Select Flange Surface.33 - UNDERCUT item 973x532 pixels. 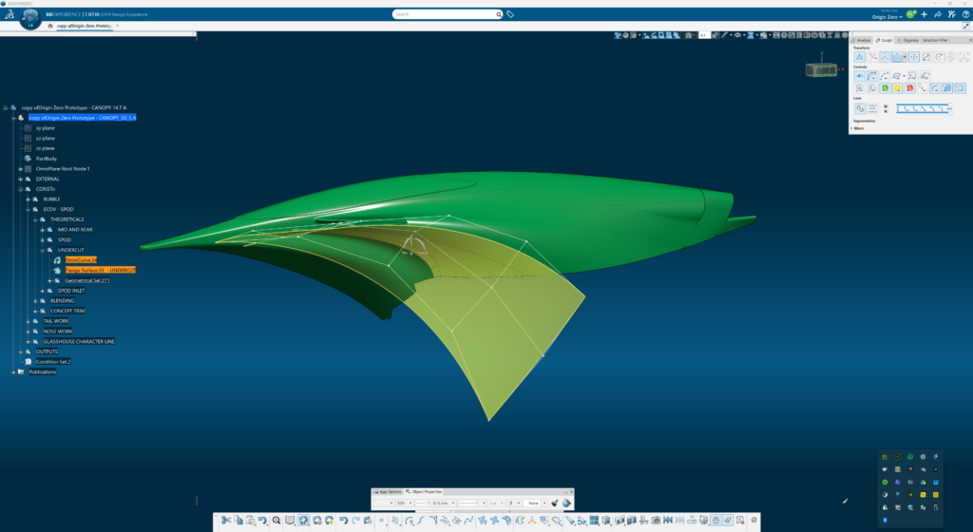pyautogui.click(x=100, y=271)
